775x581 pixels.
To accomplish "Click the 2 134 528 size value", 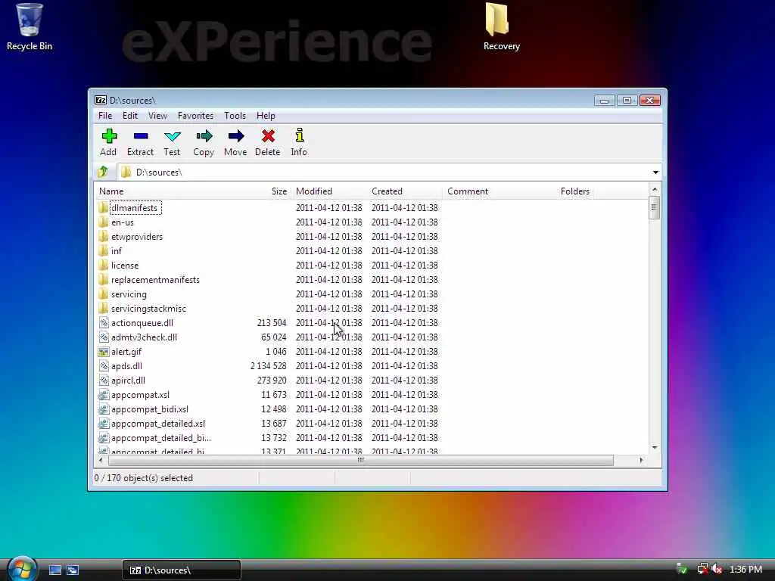I will coord(269,366).
